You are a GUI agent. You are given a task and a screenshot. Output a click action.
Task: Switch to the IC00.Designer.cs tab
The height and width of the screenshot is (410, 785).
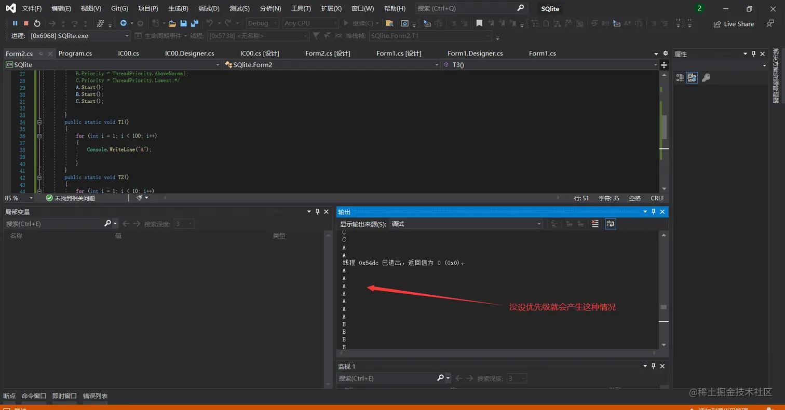coord(190,53)
